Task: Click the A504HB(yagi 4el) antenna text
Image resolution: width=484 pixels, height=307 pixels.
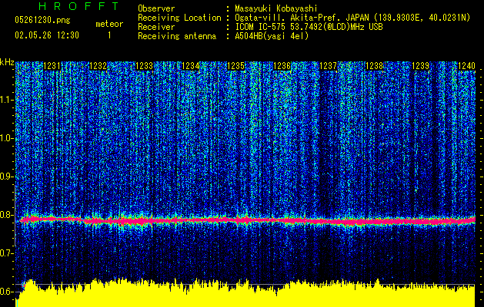Action: 272,36
